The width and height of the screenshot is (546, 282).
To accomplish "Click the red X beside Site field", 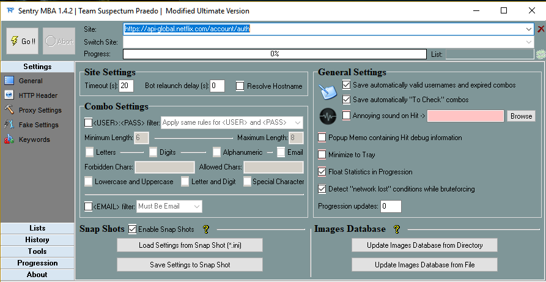I will click(540, 29).
